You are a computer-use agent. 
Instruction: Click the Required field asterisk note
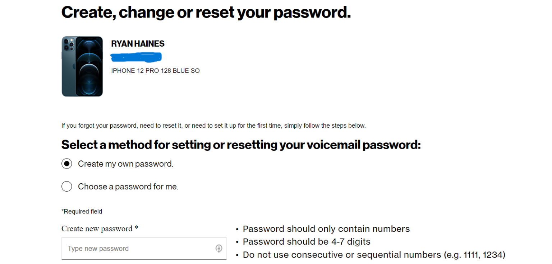pyautogui.click(x=82, y=211)
